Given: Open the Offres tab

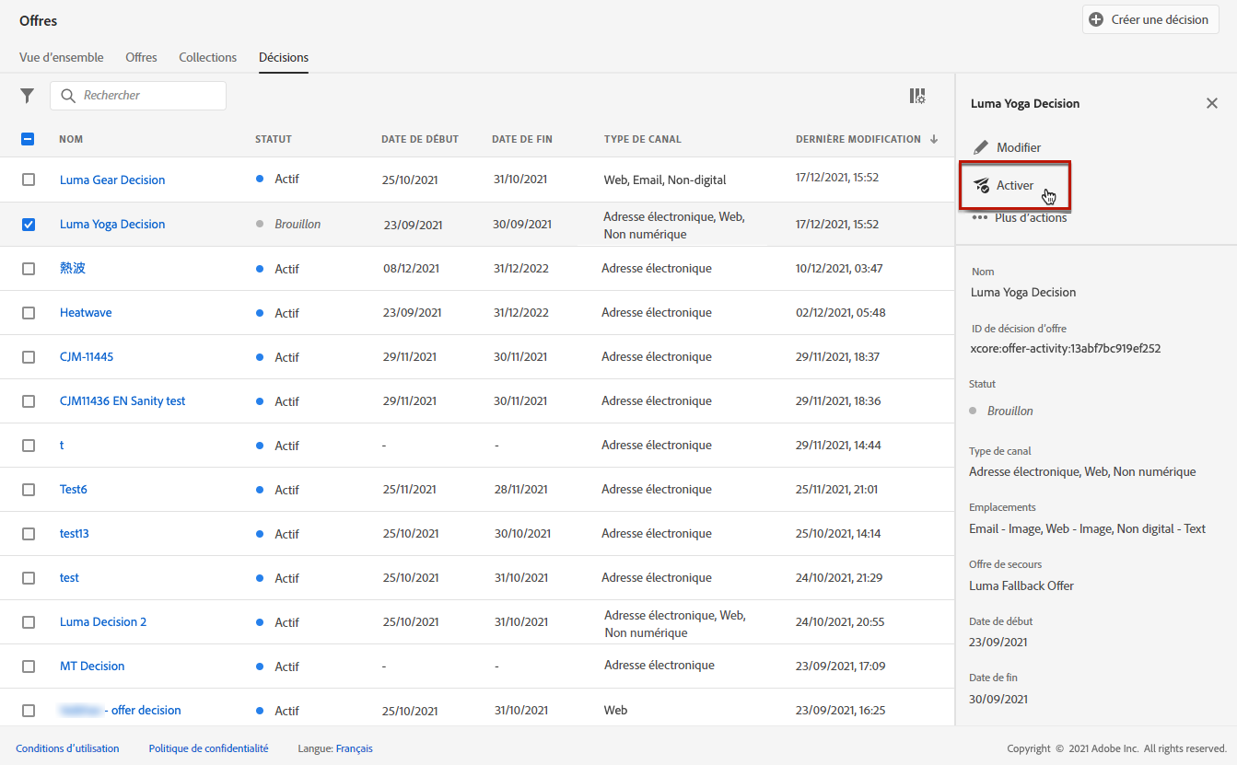Looking at the screenshot, I should pyautogui.click(x=142, y=57).
